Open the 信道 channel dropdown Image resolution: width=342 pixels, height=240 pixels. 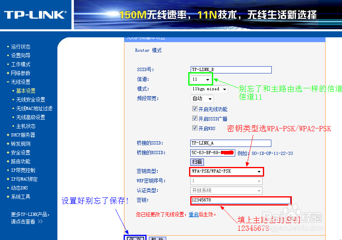point(201,79)
